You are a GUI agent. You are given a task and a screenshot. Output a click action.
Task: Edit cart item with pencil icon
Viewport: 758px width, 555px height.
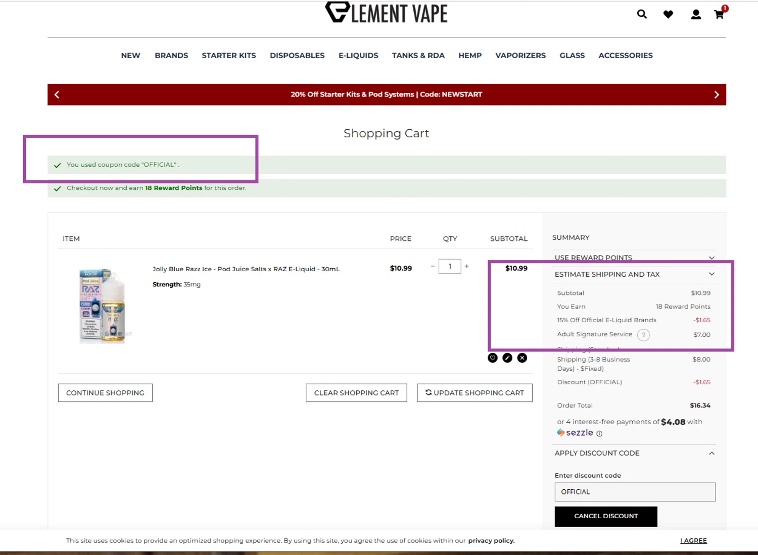(x=507, y=358)
